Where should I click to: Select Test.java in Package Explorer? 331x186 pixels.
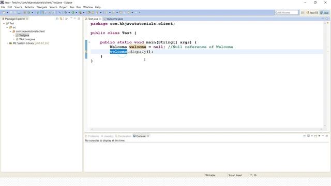tap(24, 35)
